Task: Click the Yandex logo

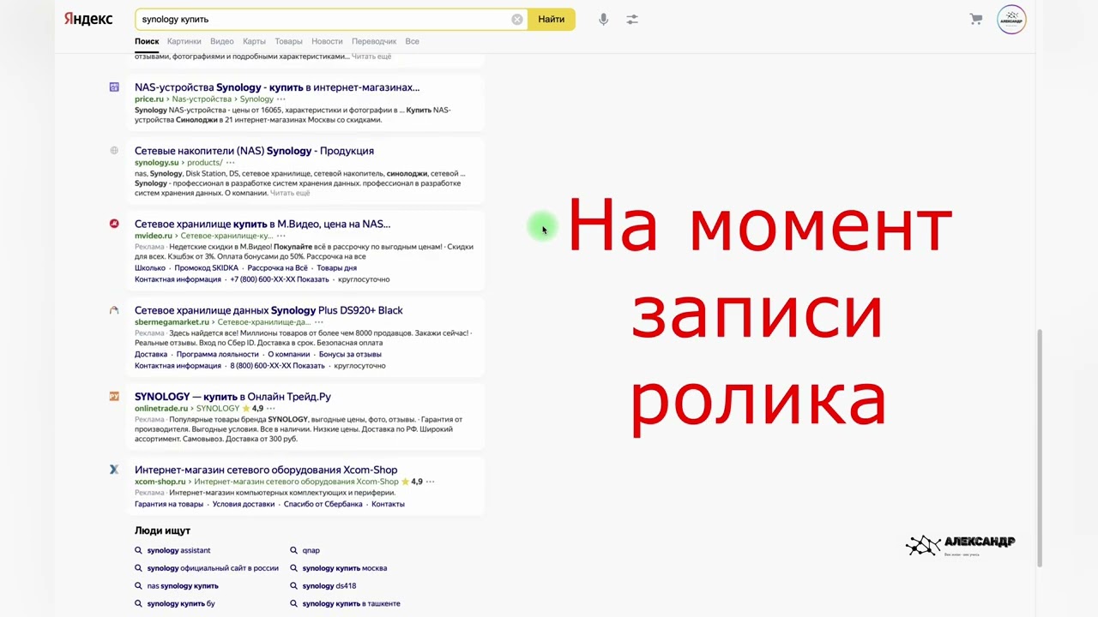Action: coord(88,19)
